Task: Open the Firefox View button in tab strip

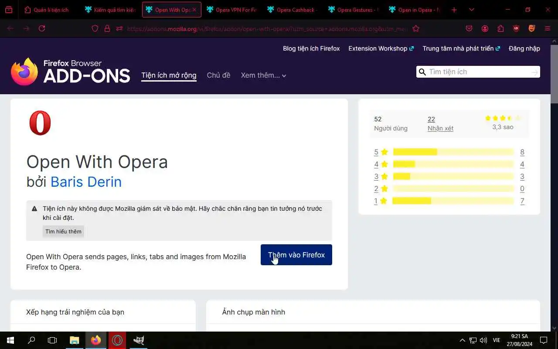Action: pos(9,10)
